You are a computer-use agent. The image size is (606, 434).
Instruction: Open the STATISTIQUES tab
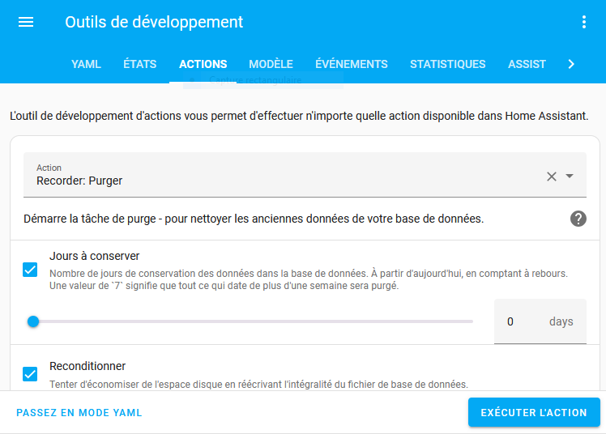[448, 64]
